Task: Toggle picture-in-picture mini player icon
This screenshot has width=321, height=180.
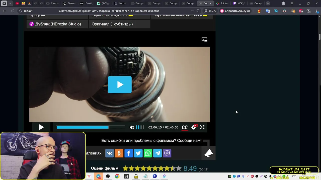Action: coord(204,39)
